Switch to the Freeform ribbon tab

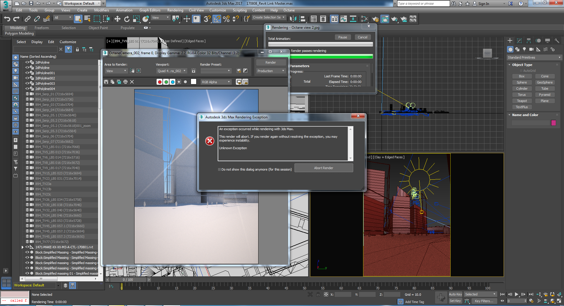(42, 28)
